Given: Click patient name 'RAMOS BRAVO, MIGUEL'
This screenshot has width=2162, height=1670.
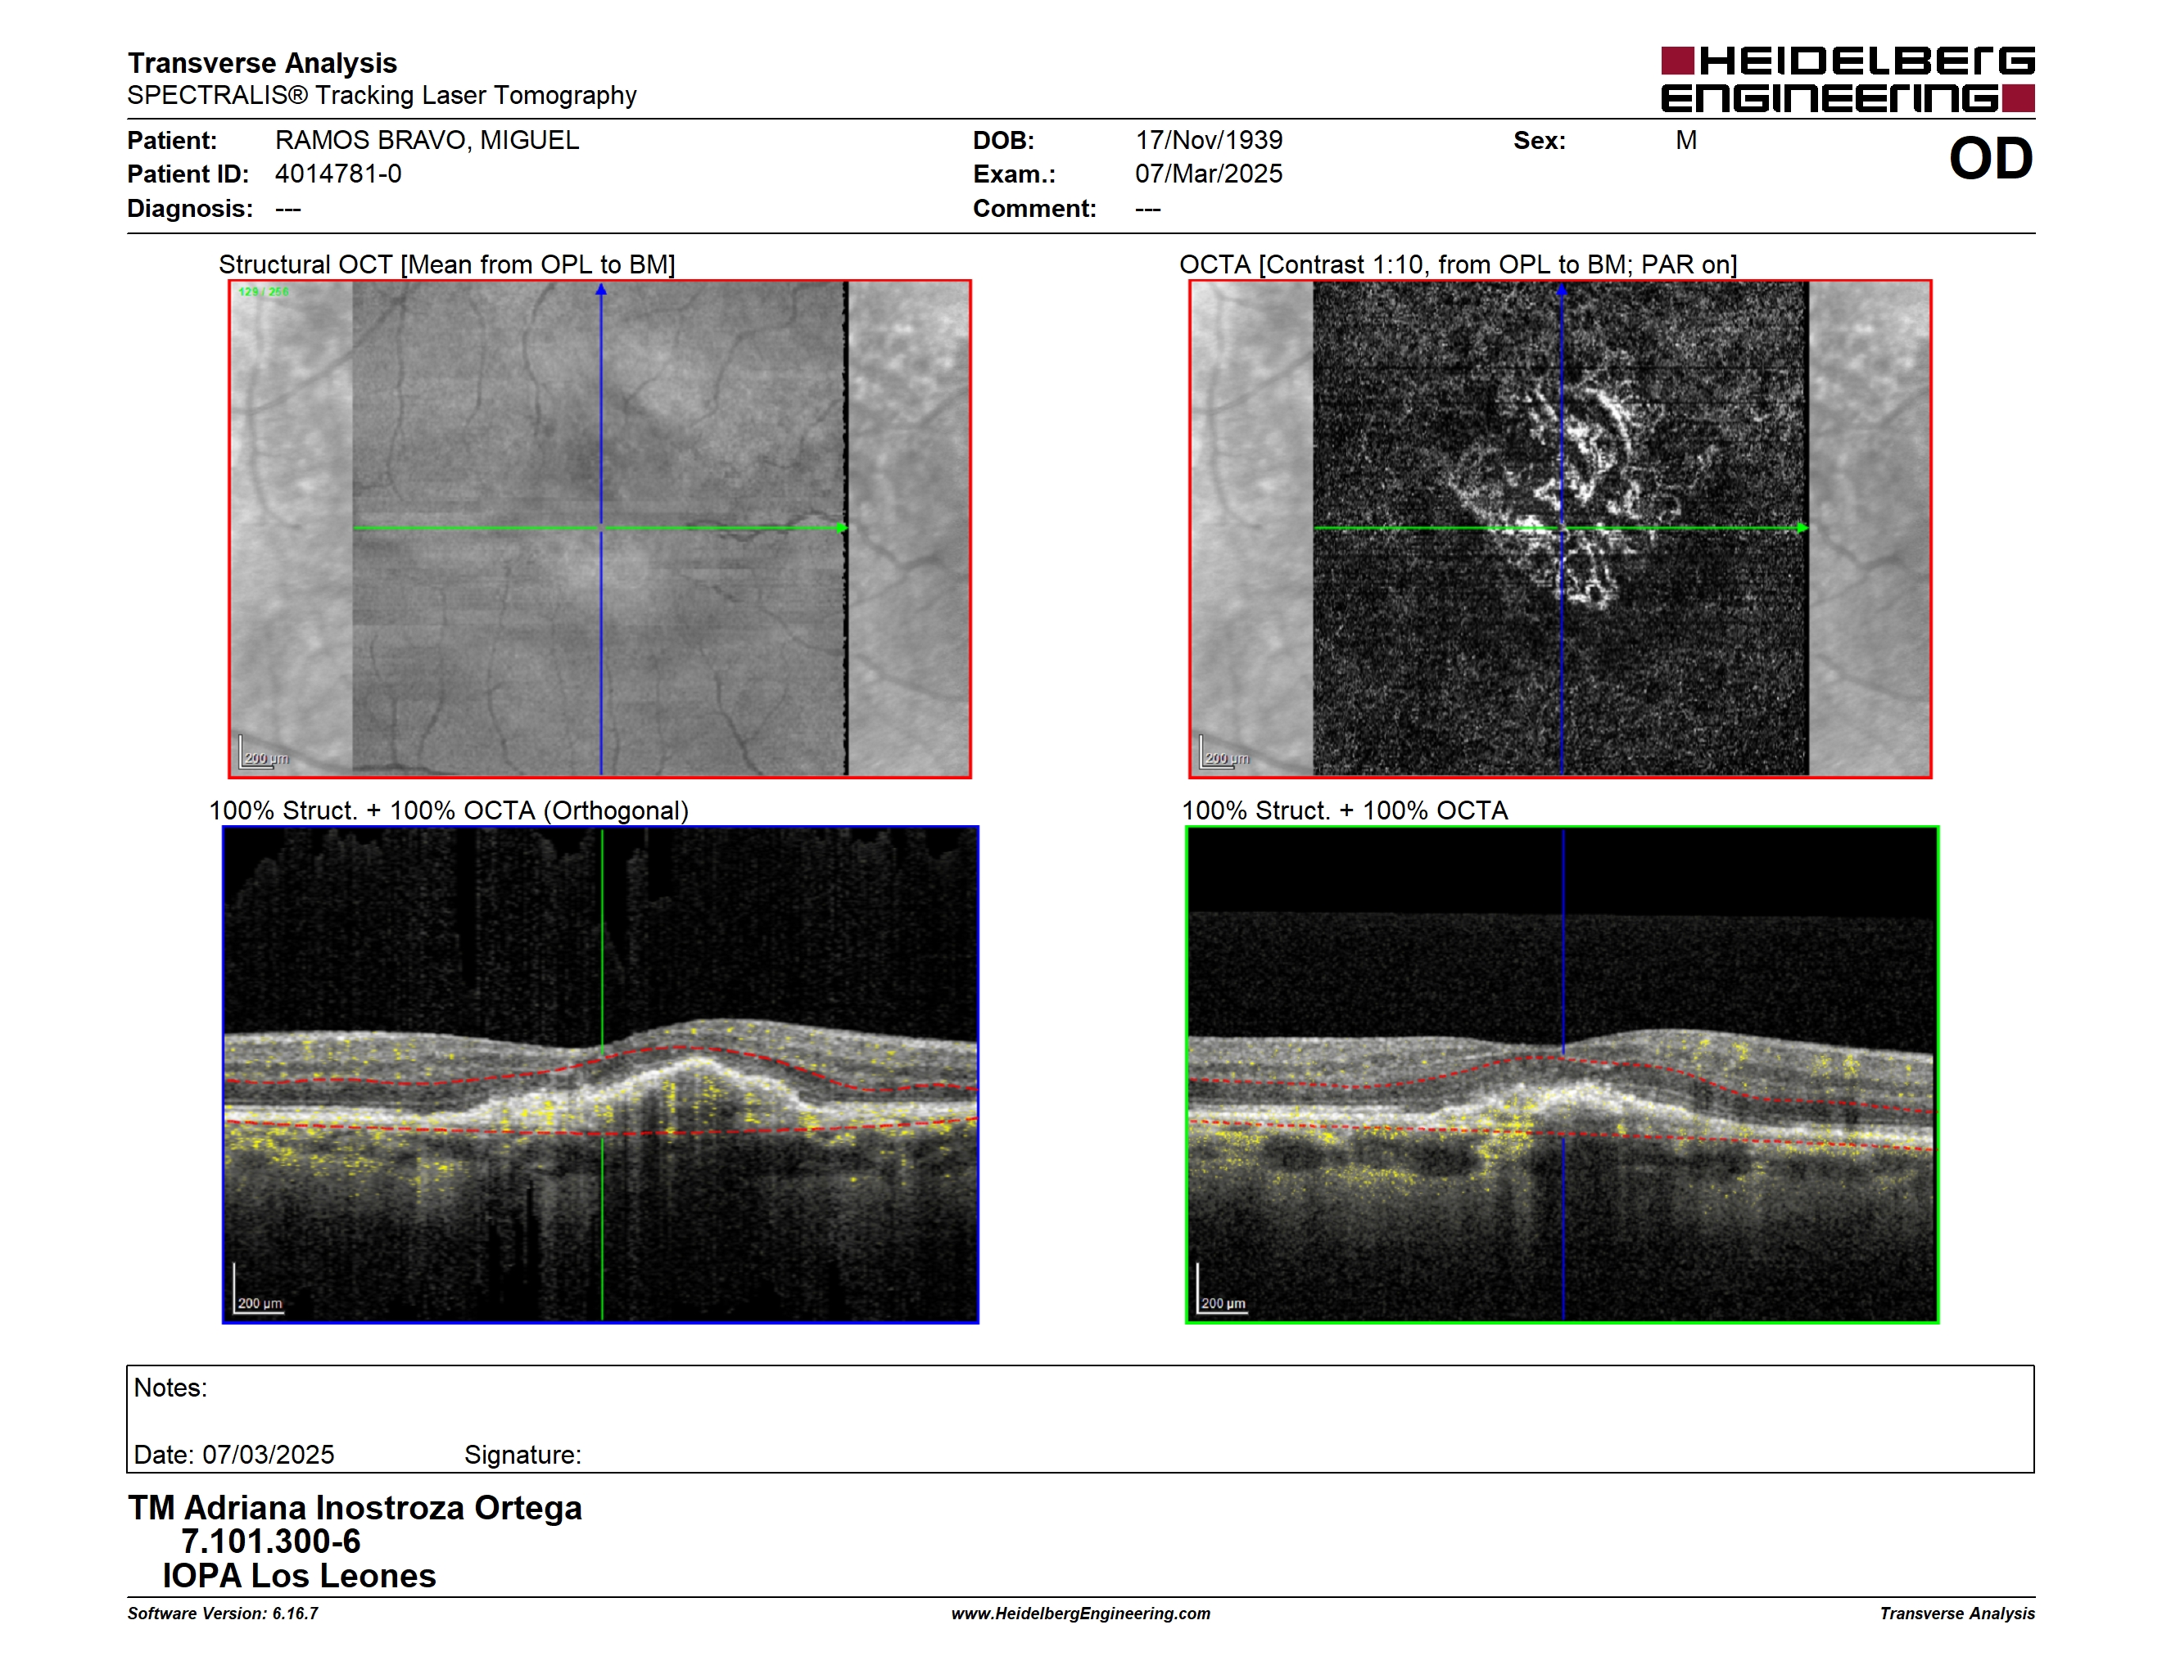Looking at the screenshot, I should [x=427, y=141].
